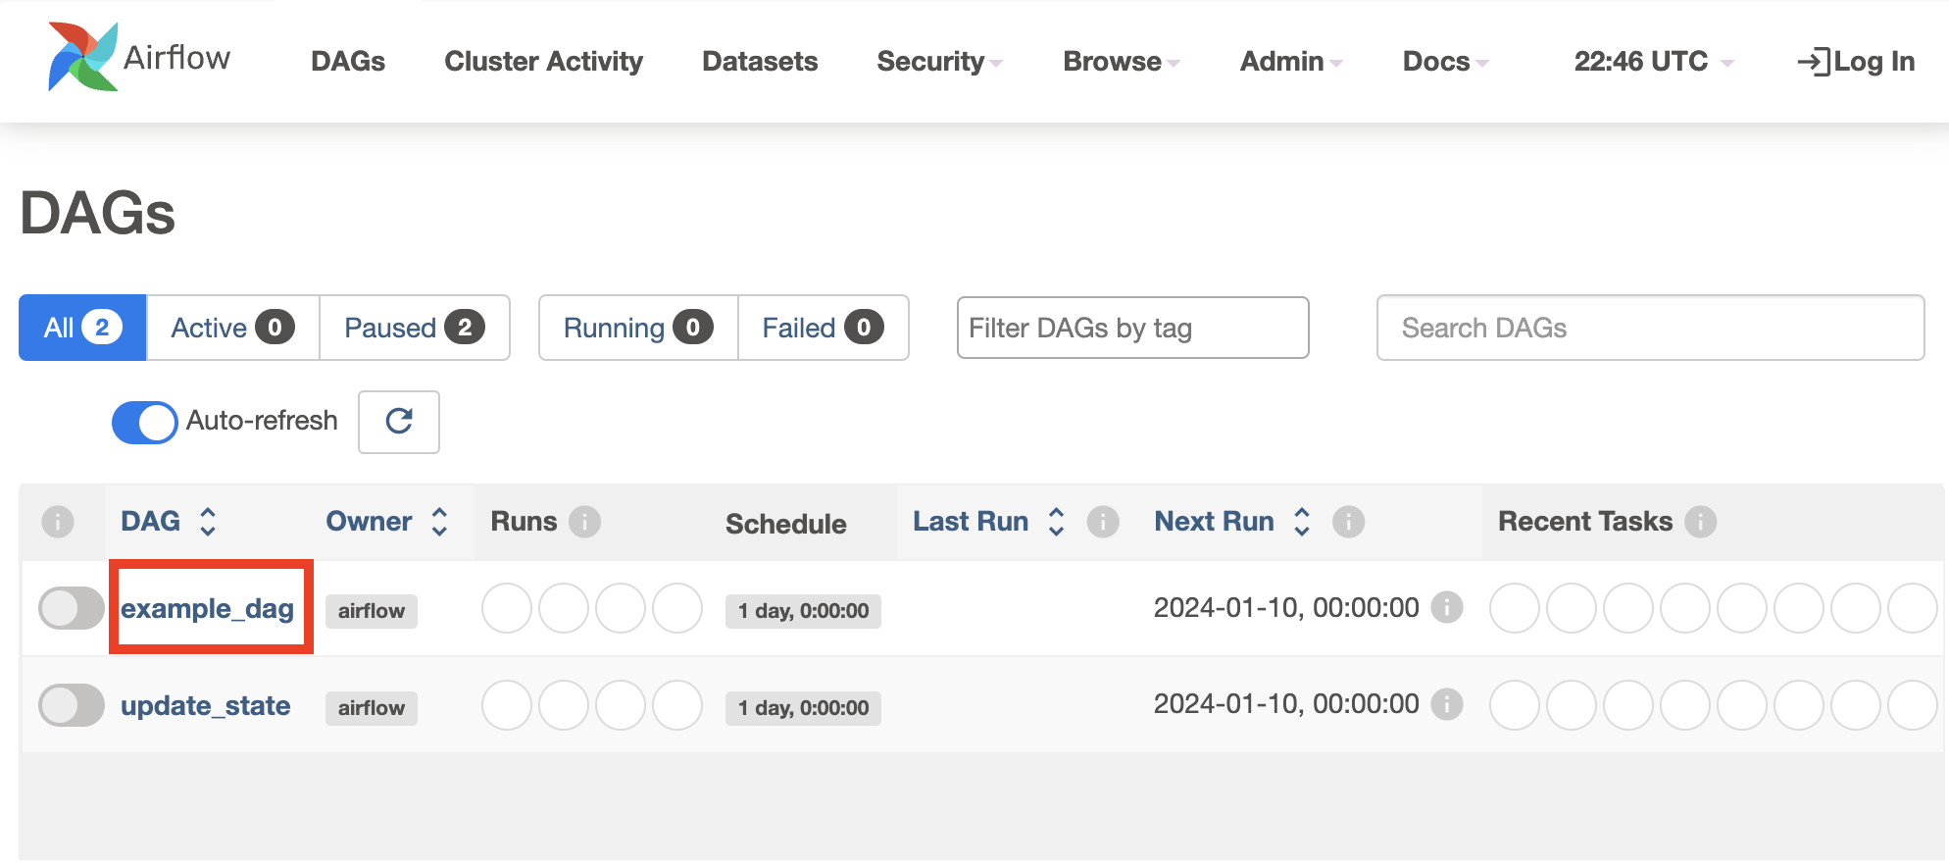
Task: Click first recent task circle for update_state
Action: pyautogui.click(x=1515, y=705)
